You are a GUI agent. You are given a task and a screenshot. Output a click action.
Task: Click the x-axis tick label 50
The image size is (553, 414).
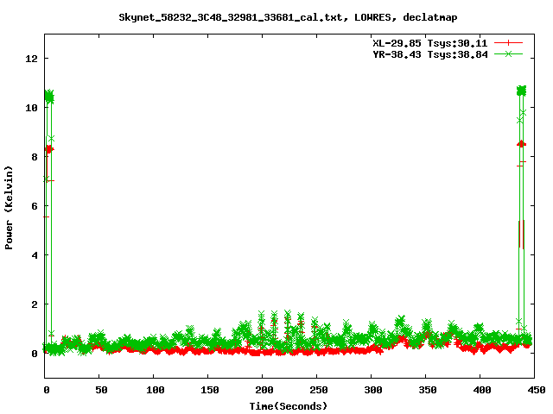(x=101, y=390)
